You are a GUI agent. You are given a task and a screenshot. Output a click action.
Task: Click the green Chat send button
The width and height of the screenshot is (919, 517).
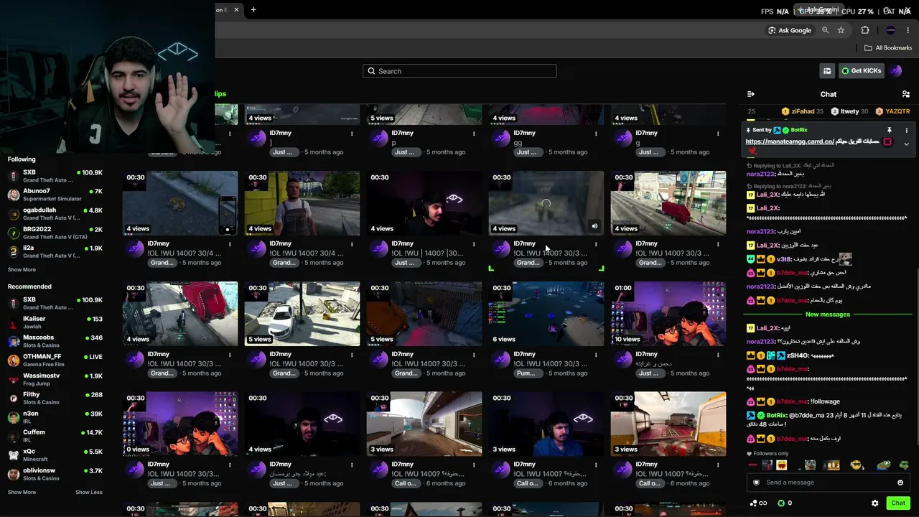(897, 503)
